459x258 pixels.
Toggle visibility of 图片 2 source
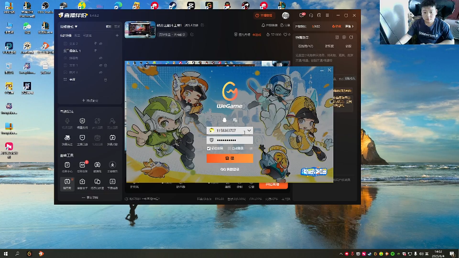(x=100, y=72)
